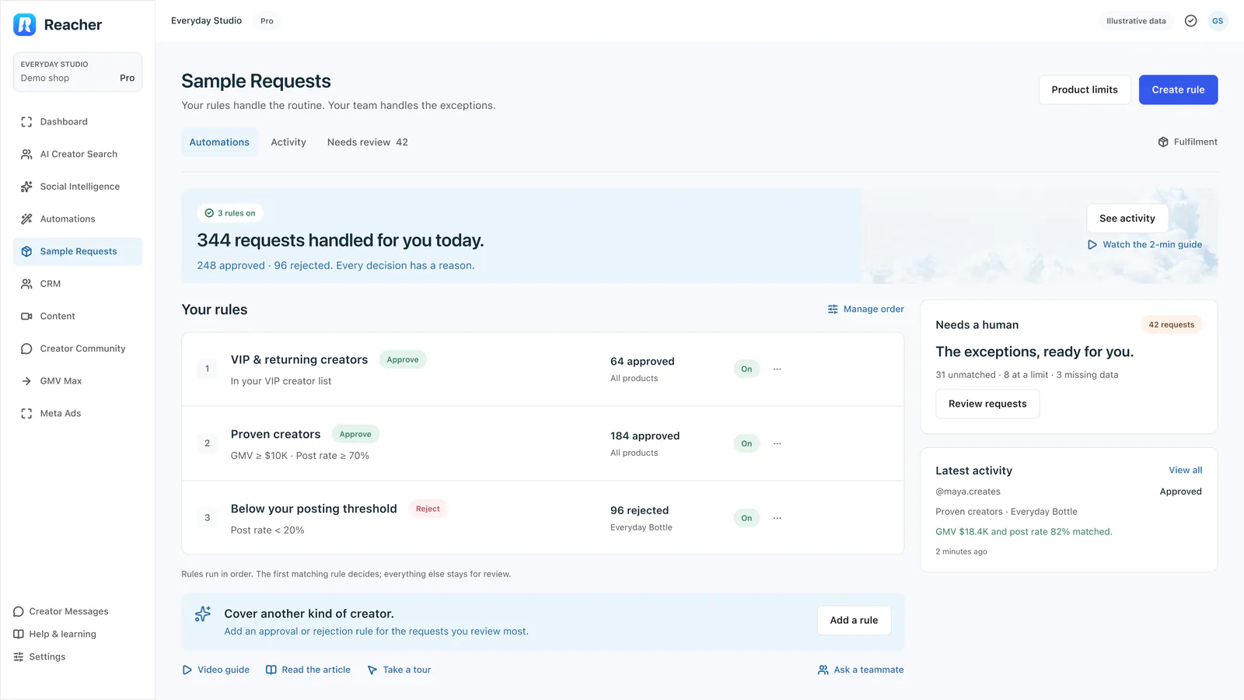The image size is (1244, 700).
Task: Click the Create rule button
Action: click(x=1178, y=89)
